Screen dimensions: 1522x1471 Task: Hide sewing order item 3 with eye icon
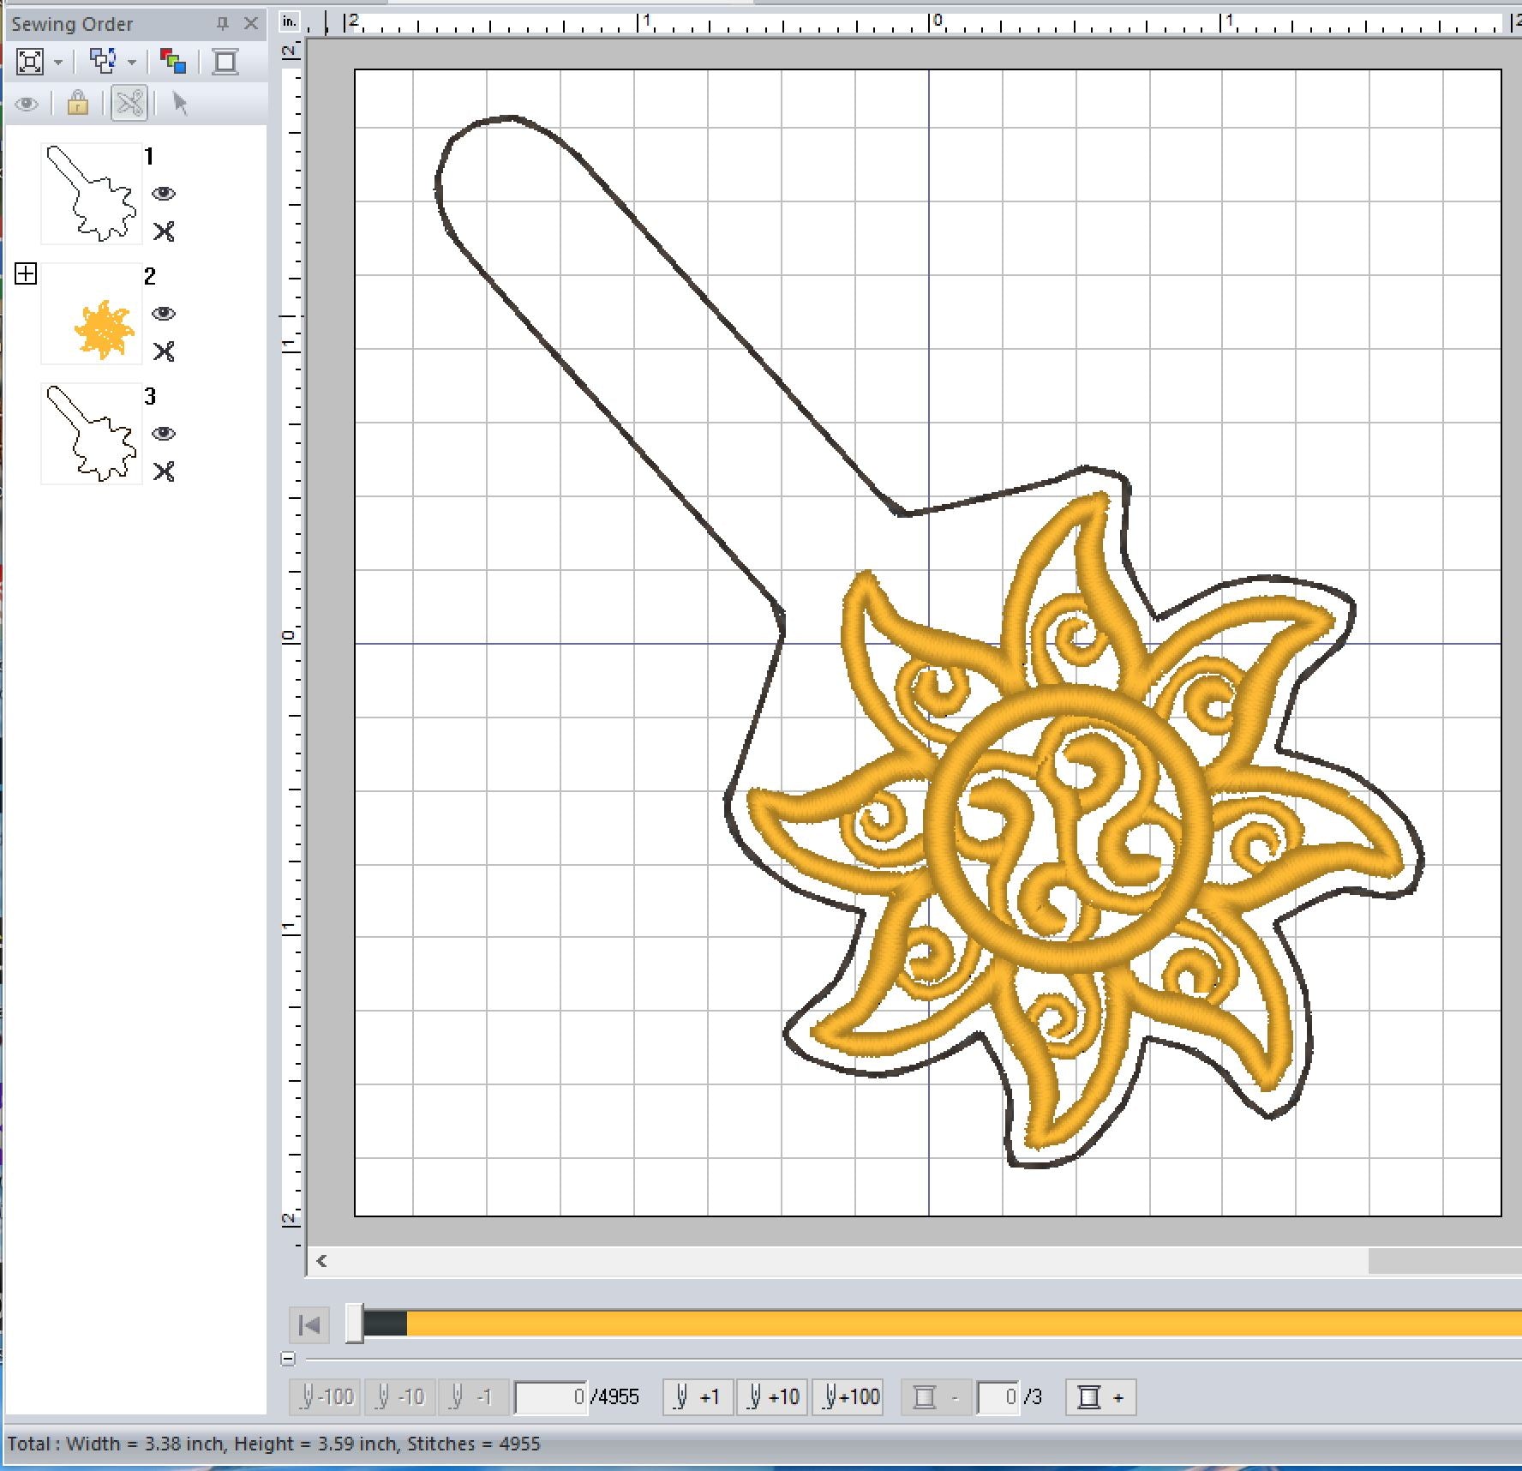pos(164,434)
